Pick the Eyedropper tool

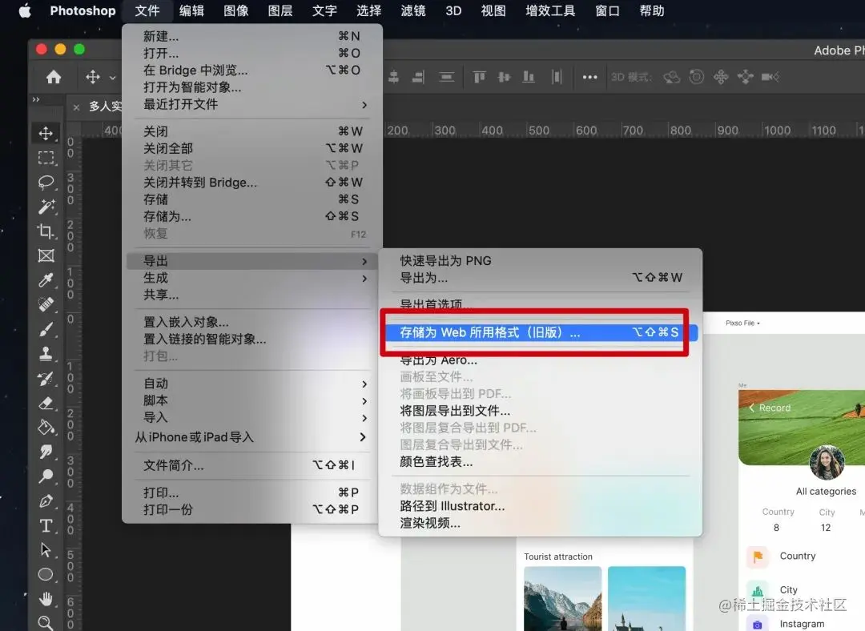pyautogui.click(x=46, y=280)
